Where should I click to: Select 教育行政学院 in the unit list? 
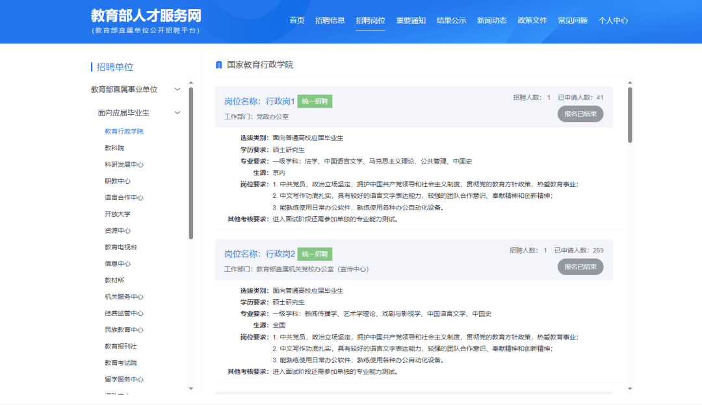[124, 131]
